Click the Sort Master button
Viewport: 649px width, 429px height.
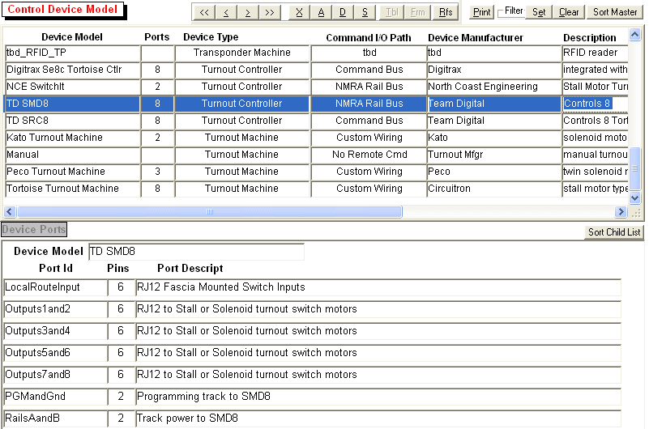point(615,12)
